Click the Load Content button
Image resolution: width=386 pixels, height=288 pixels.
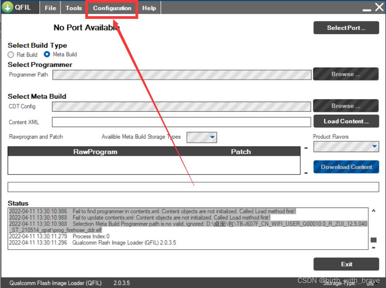(x=346, y=121)
